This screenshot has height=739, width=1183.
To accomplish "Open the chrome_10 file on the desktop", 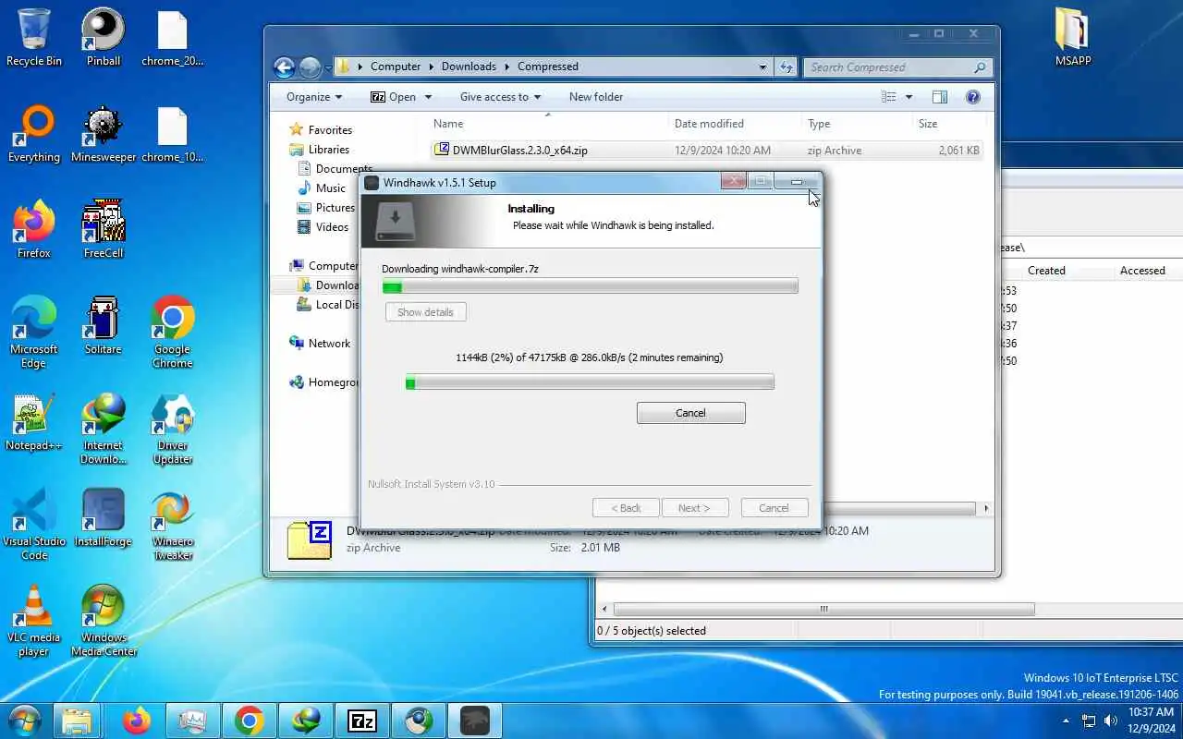I will point(173,133).
